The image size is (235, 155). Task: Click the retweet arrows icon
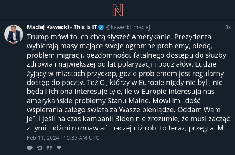(x=40, y=148)
